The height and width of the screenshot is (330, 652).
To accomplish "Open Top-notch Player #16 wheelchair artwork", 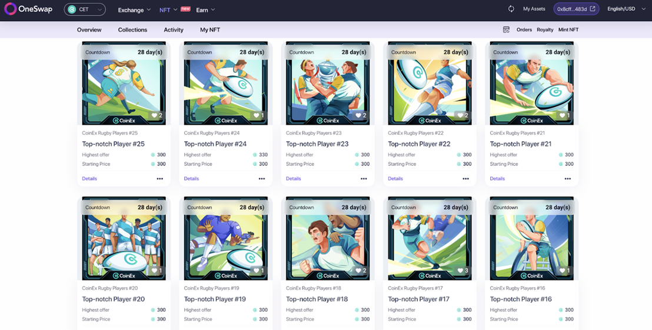I will click(x=532, y=238).
